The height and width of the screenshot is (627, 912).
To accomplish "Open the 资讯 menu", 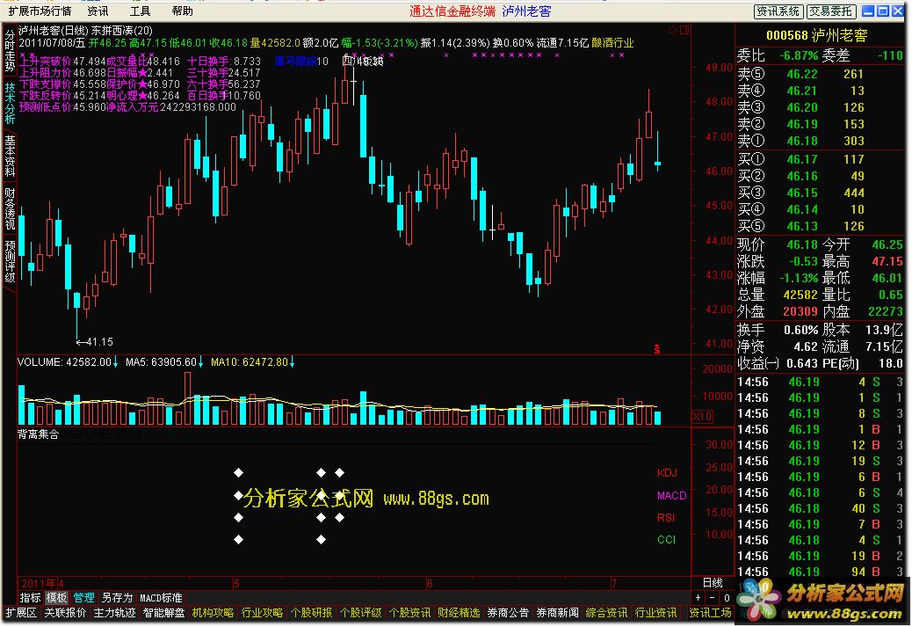I will [98, 11].
